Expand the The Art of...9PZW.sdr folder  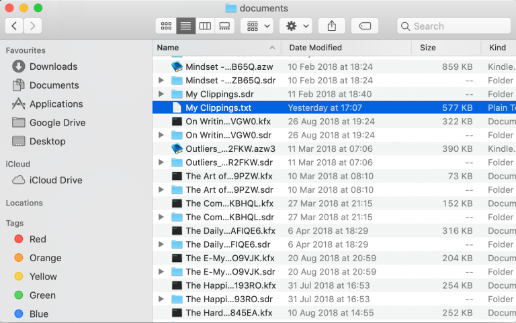(x=161, y=189)
